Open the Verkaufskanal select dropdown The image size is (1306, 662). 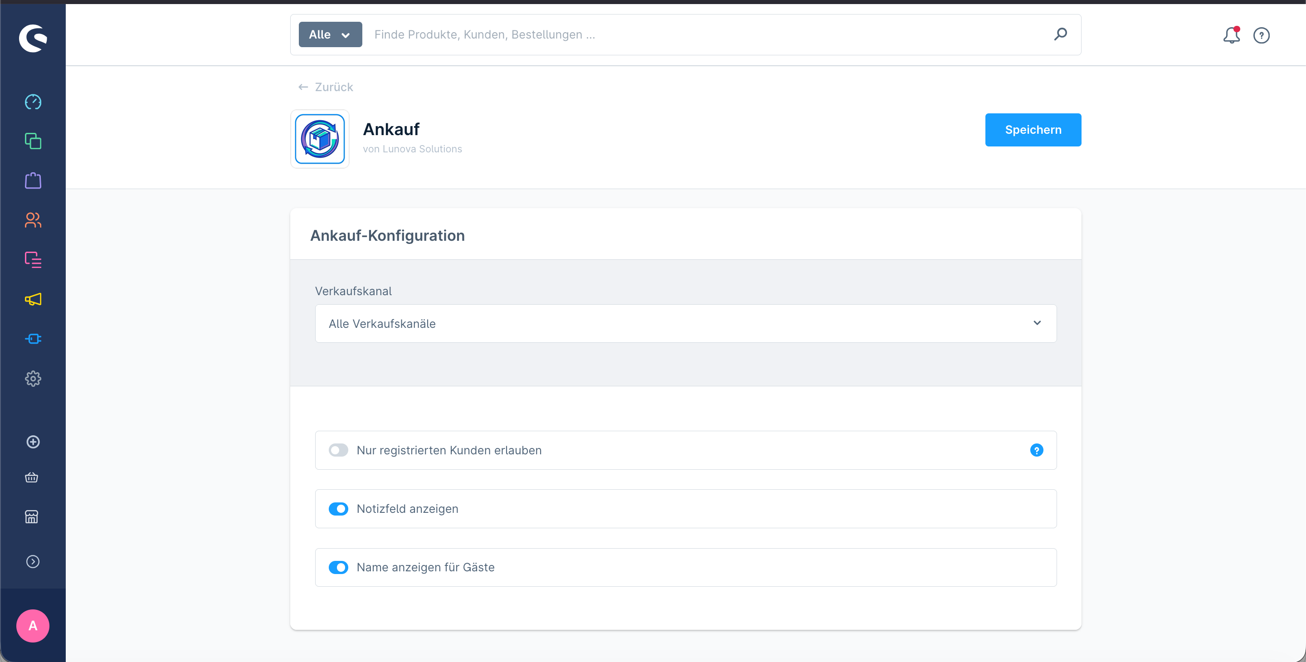click(x=686, y=323)
